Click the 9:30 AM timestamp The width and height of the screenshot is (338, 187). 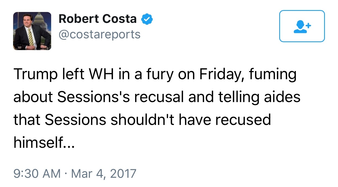pos(37,173)
